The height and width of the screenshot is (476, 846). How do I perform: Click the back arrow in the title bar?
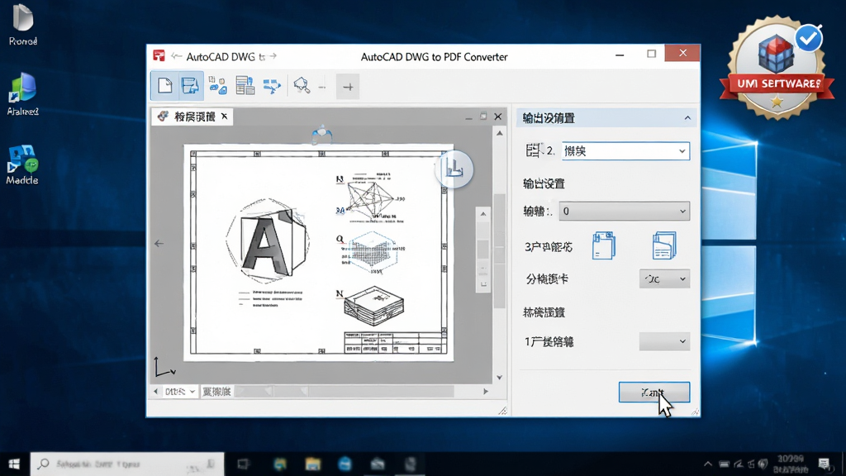[176, 56]
